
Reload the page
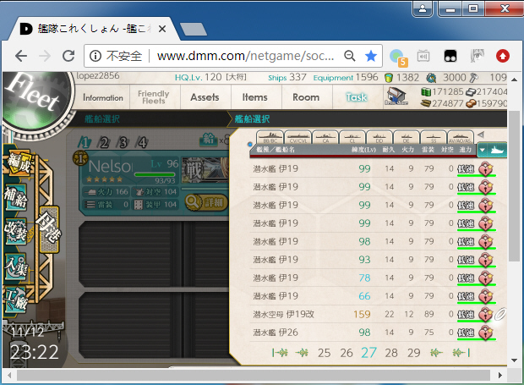click(68, 56)
